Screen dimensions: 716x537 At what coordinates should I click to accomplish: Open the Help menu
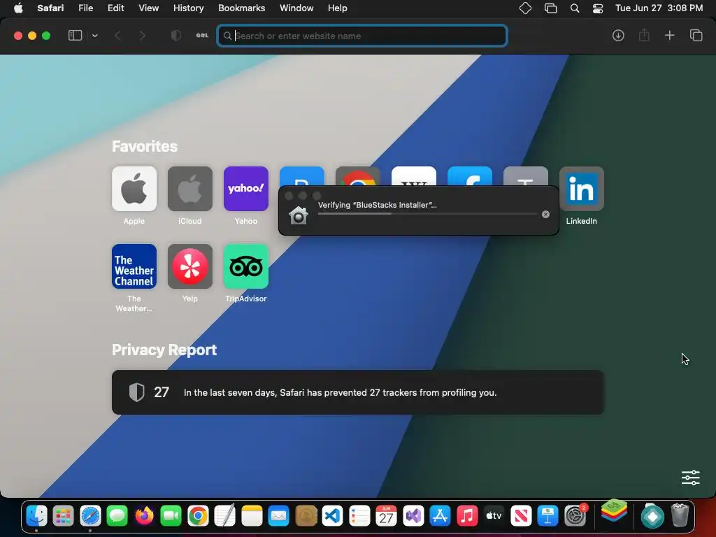click(338, 8)
